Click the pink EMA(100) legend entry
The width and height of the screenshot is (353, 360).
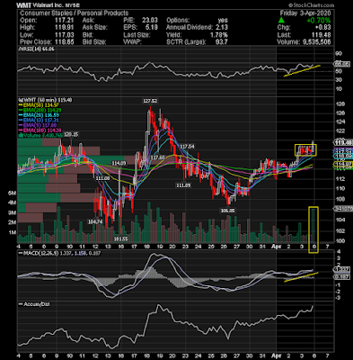40,130
